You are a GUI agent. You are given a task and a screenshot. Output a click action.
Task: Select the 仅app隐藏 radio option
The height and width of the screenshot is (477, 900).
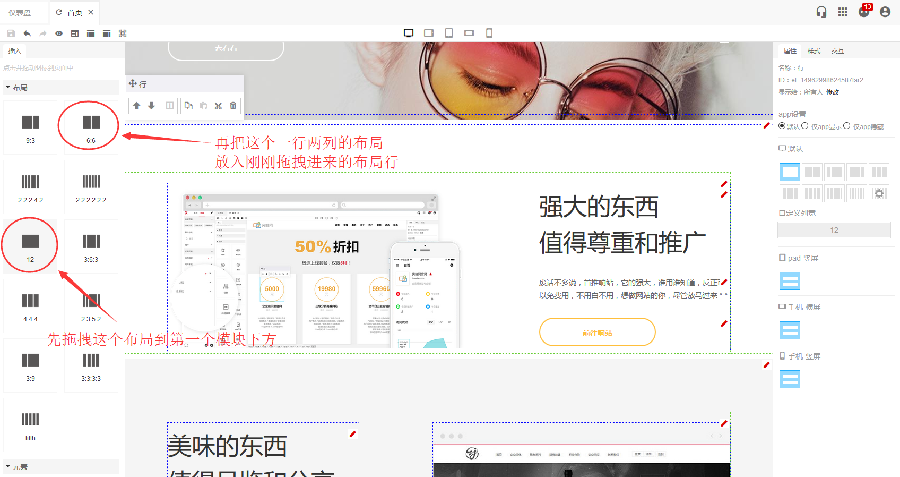click(847, 126)
